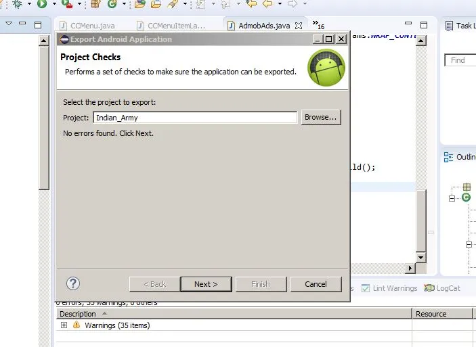
Task: Click the "No errors found. Click Next." message
Action: click(108, 133)
